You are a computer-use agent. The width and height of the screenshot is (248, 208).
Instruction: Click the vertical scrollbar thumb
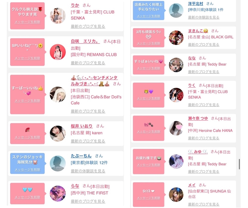click(x=239, y=164)
